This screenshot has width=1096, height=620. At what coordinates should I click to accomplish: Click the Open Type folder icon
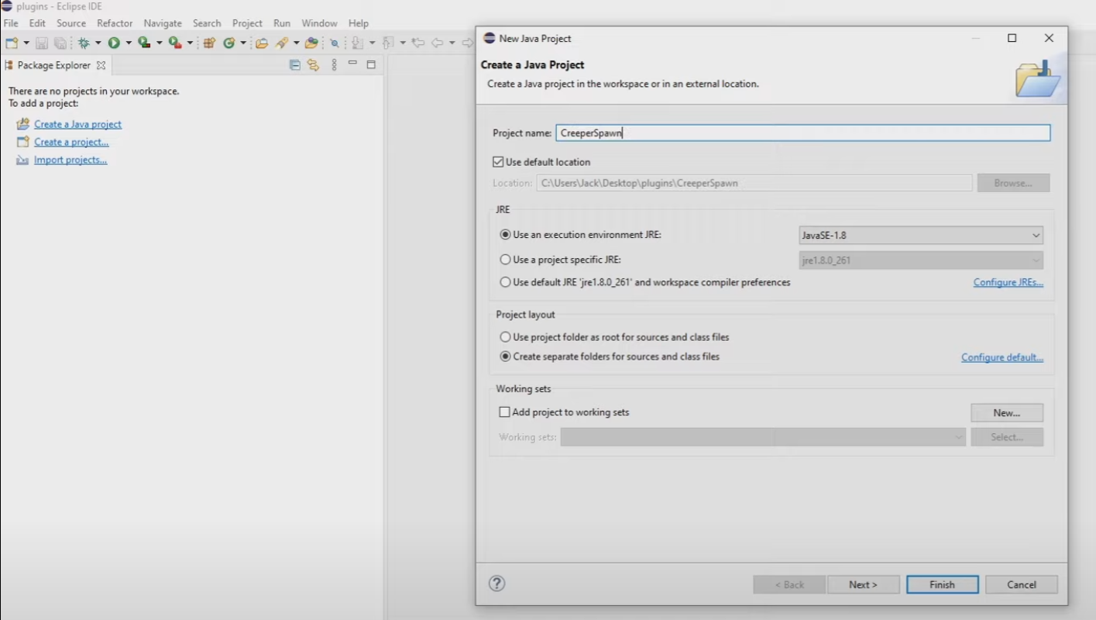[262, 43]
